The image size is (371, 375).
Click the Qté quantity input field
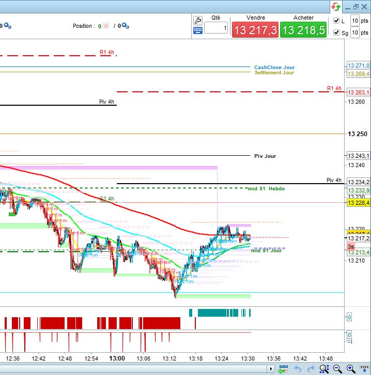point(216,28)
